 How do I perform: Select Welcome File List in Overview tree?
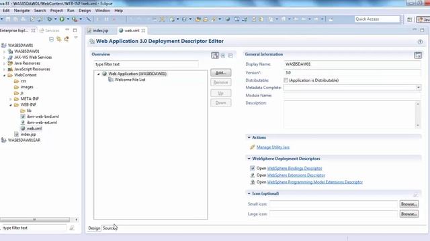click(130, 80)
